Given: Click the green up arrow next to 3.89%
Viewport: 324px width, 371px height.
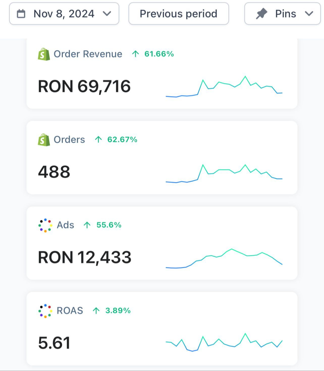Looking at the screenshot, I should coord(96,310).
